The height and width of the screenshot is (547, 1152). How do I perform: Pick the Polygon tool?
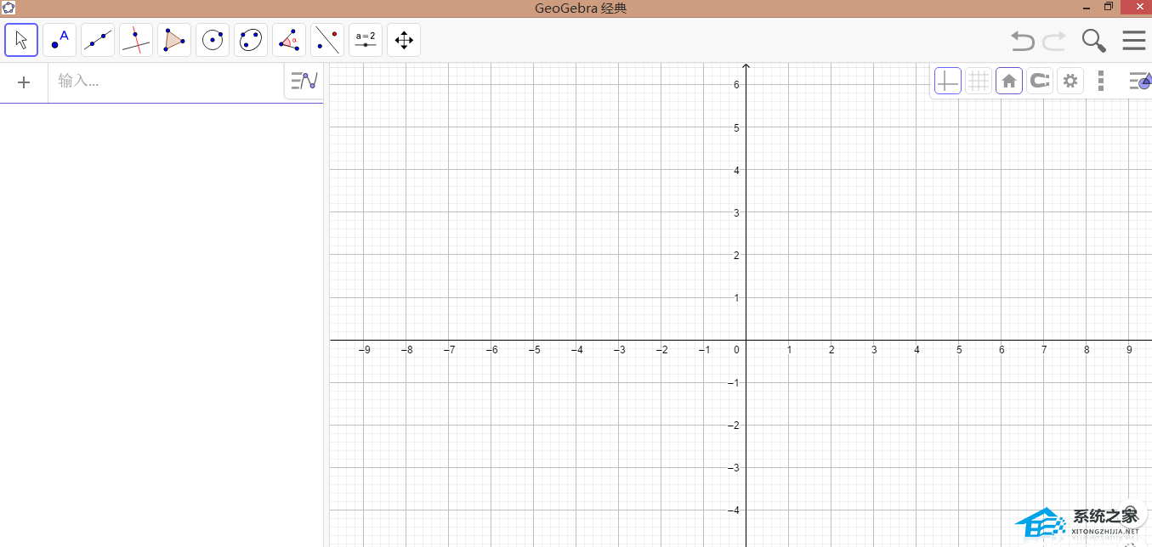pyautogui.click(x=174, y=40)
